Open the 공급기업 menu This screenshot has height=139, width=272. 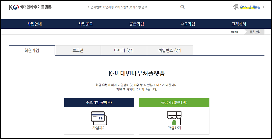tap(136, 24)
